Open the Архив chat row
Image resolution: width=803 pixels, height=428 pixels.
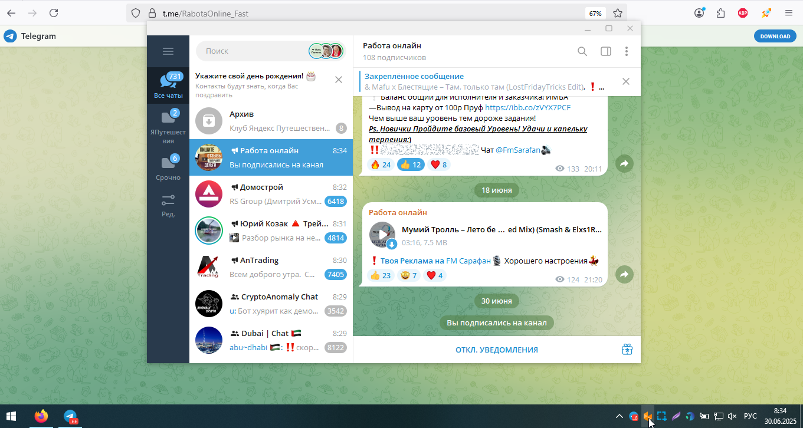(x=271, y=121)
